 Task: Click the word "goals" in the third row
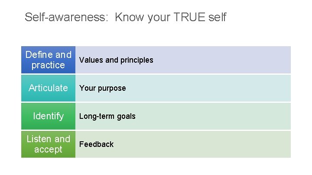click(126, 116)
